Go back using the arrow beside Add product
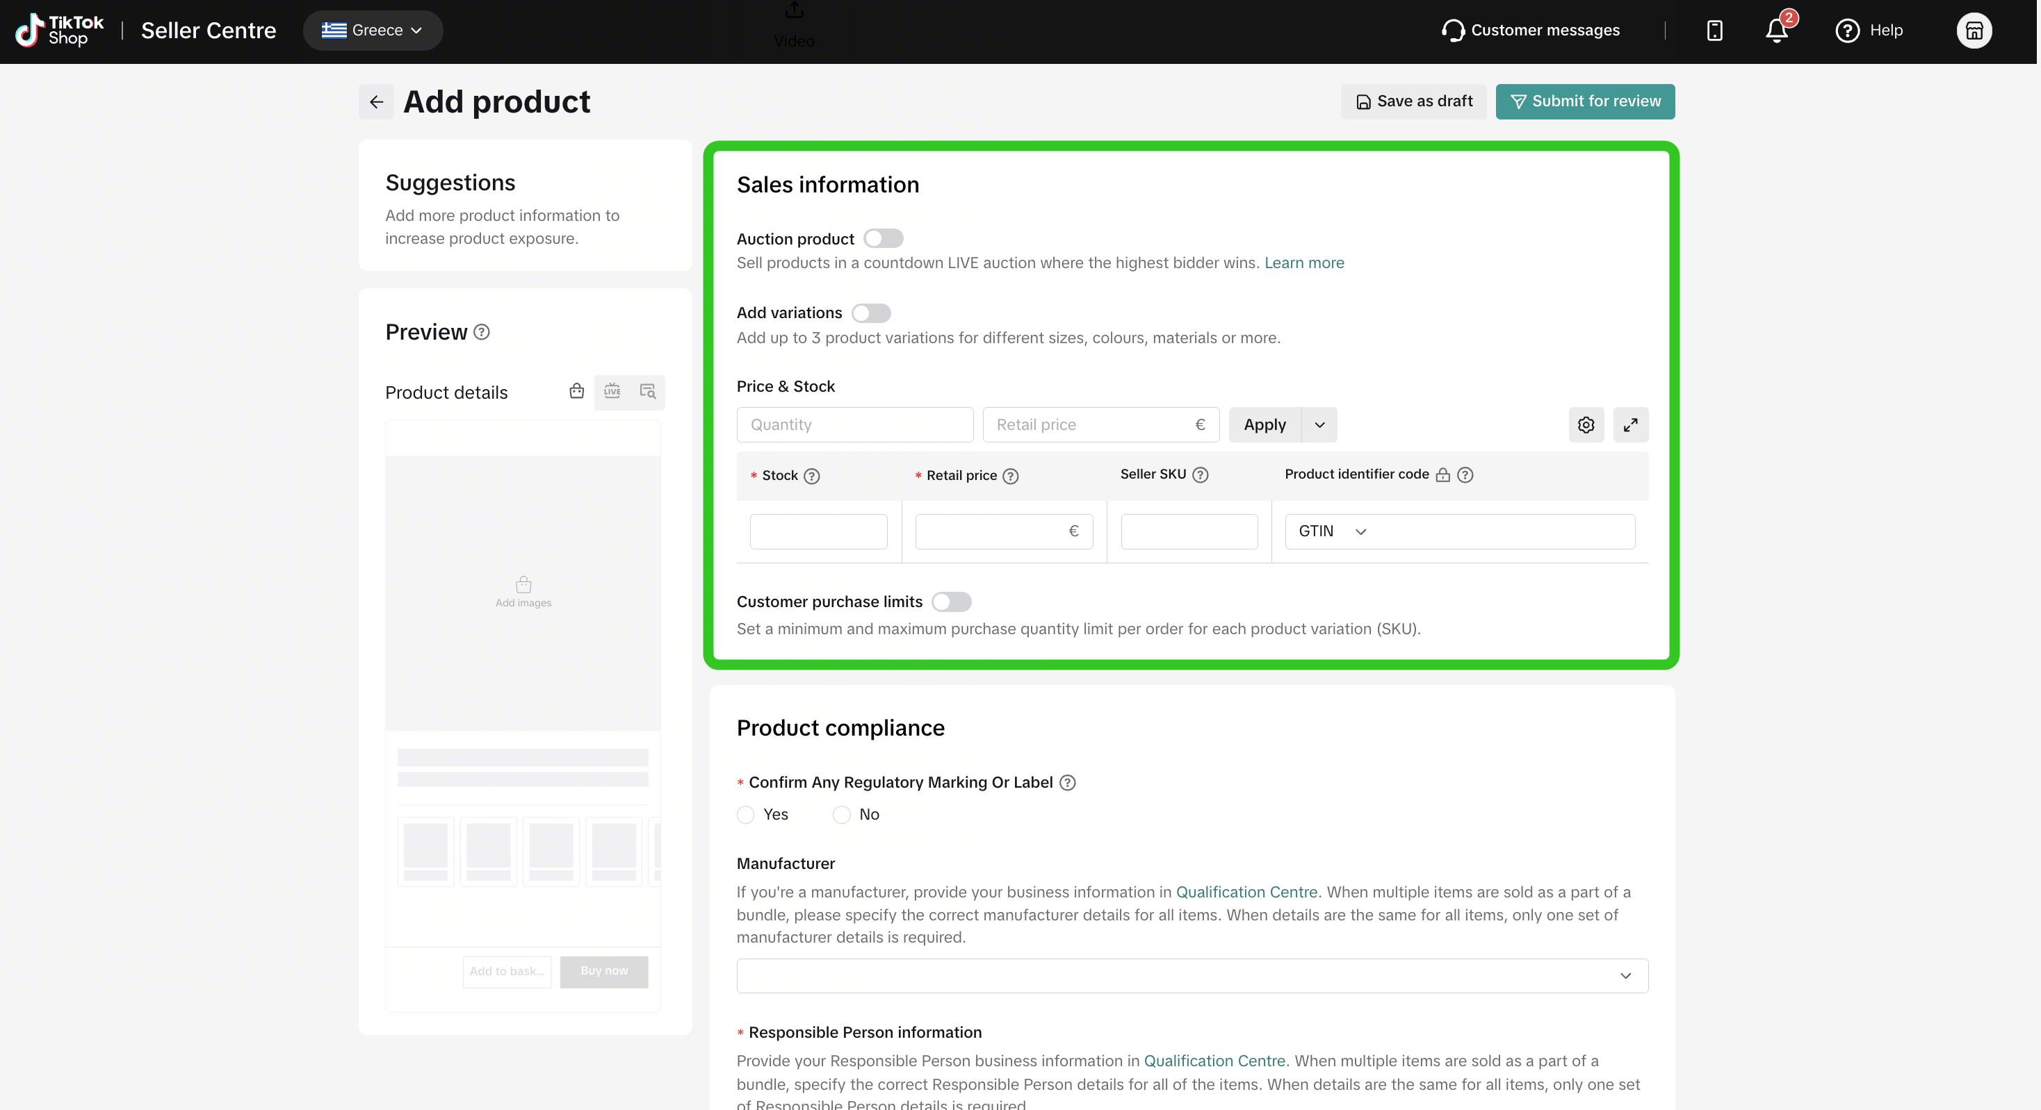This screenshot has width=2041, height=1110. point(376,102)
